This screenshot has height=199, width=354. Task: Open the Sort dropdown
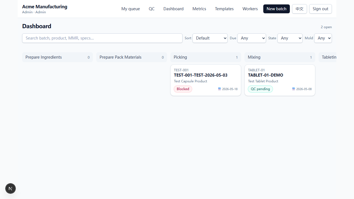pyautogui.click(x=210, y=38)
